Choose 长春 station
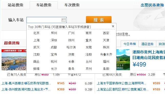Viewport: 165px width, 94px height. click(71, 62)
